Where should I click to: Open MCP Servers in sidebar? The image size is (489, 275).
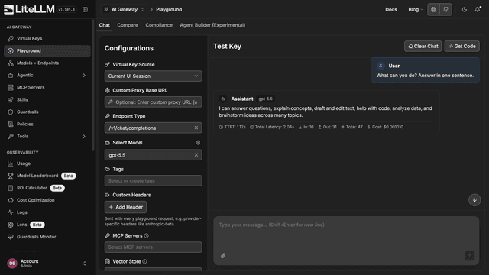coord(47,87)
